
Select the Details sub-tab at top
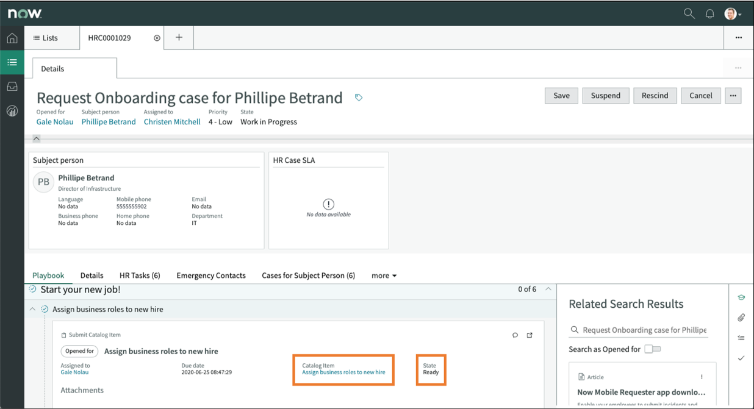click(x=74, y=68)
